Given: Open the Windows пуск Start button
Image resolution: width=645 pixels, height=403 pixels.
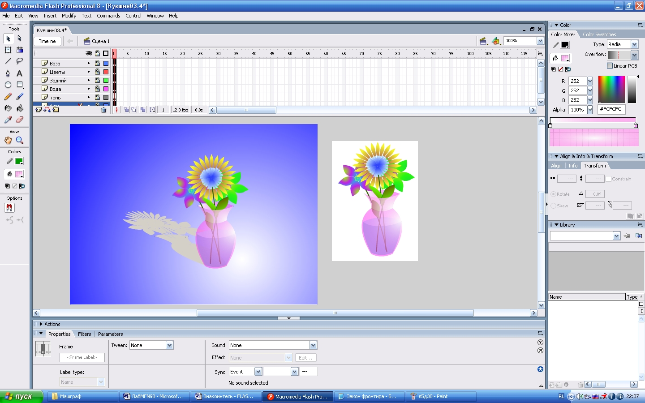Looking at the screenshot, I should (21, 396).
